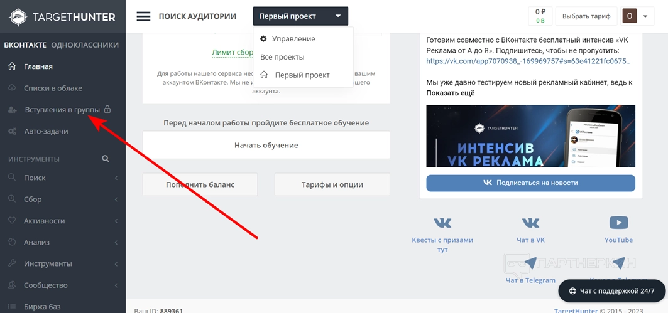Click the Квесты с призами тут link
Viewport: 668px width, 313px height.
click(x=442, y=245)
